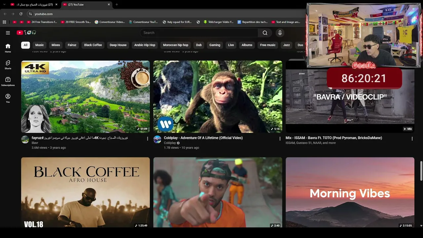Click the Coldplay channel avatar
This screenshot has width=423, height=238.
157,139
